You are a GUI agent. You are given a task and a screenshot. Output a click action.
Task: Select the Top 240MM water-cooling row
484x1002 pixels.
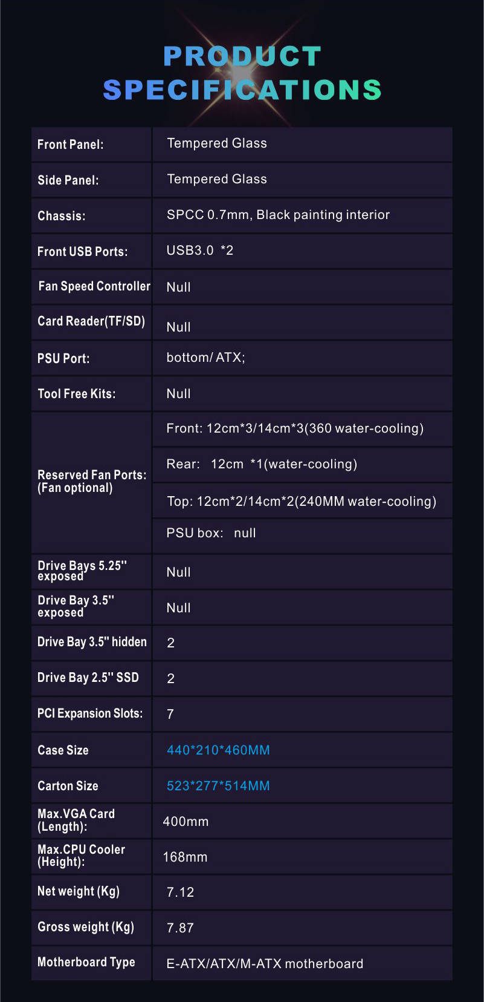coord(302,501)
